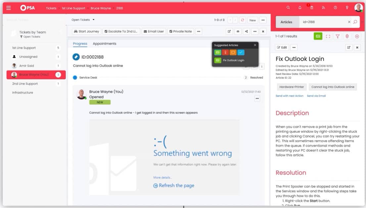Image resolution: width=366 pixels, height=208 pixels.
Task: Click the Articles search field with id=2188
Action: (323, 22)
